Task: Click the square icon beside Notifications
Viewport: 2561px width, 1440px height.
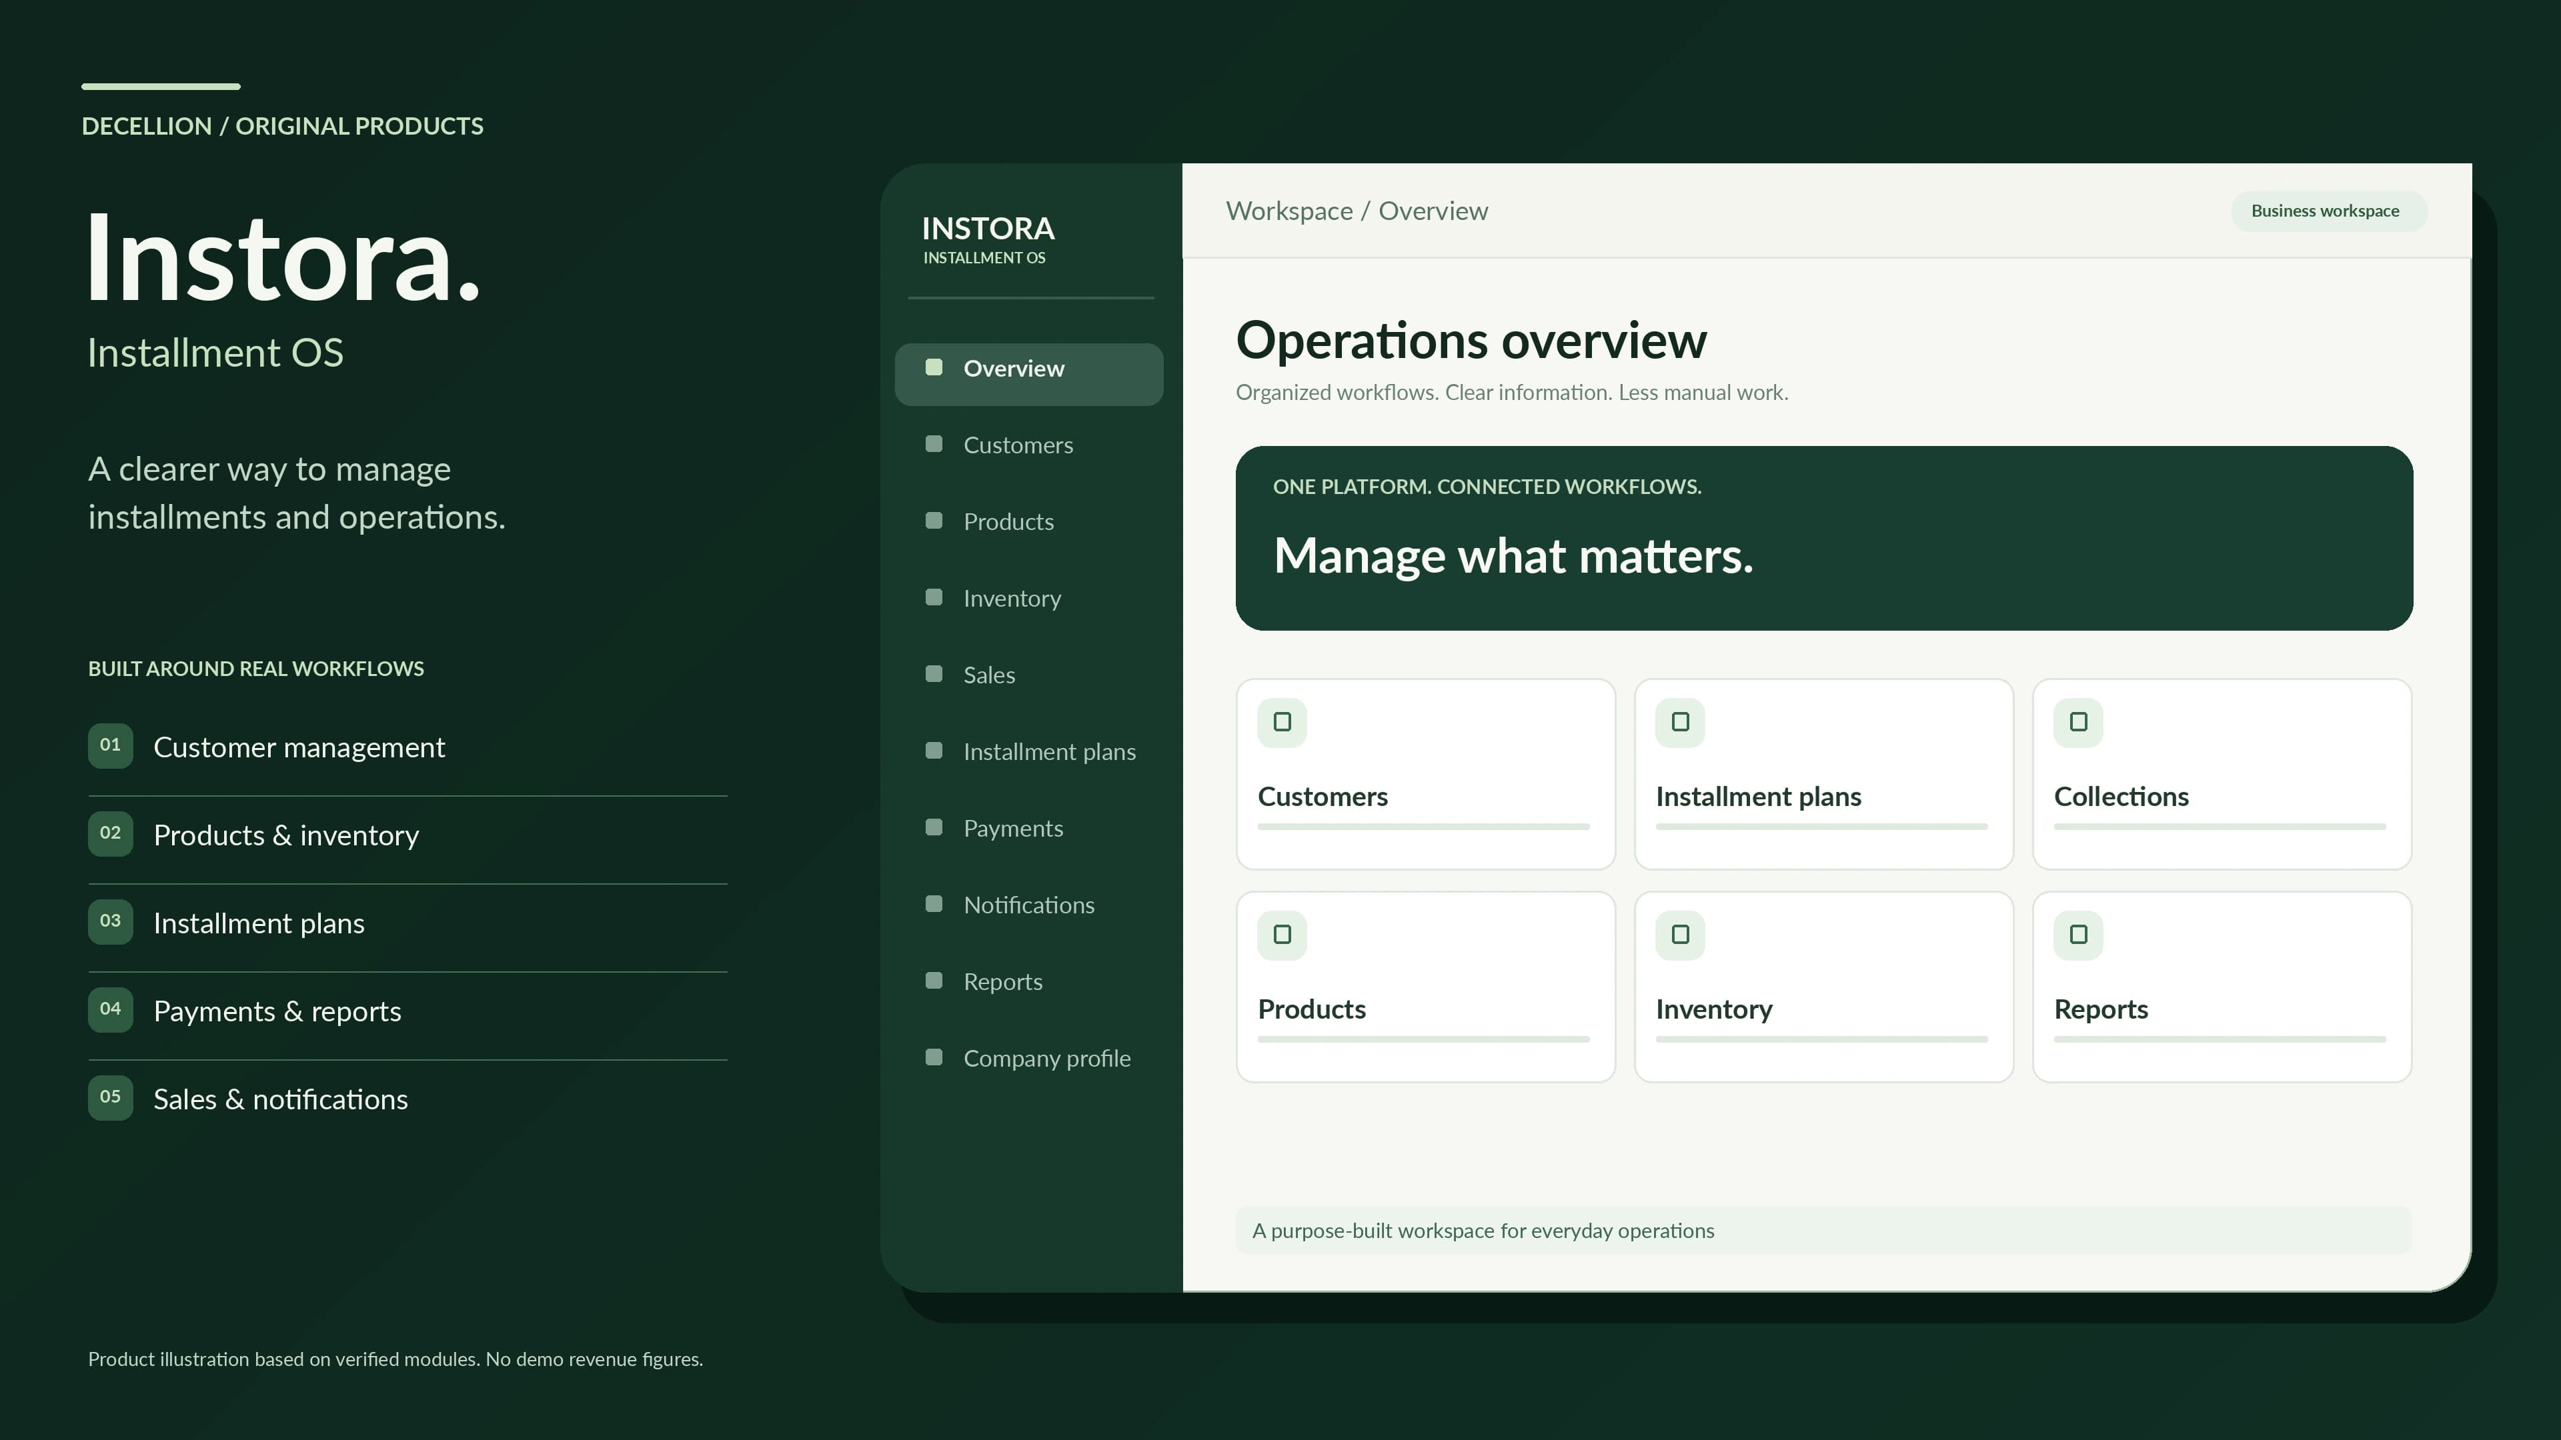Action: 934,903
